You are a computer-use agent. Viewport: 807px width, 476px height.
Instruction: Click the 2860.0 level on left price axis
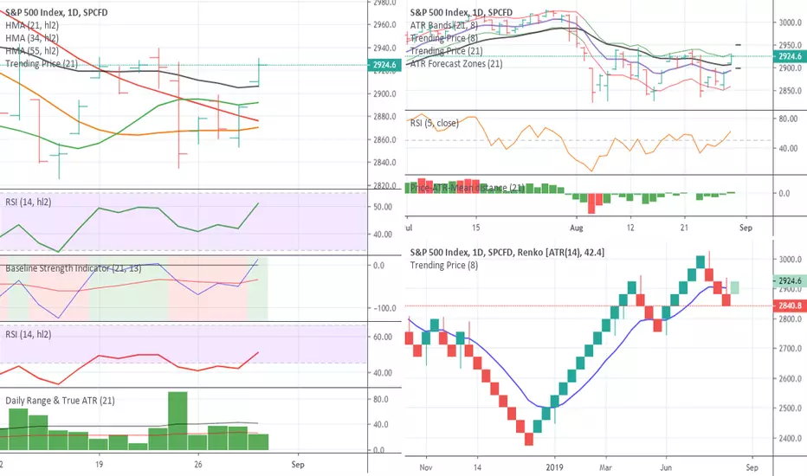[x=384, y=139]
